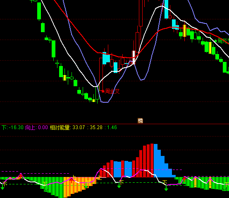Click the tallest blue energy histogram bar

[x=156, y=160]
